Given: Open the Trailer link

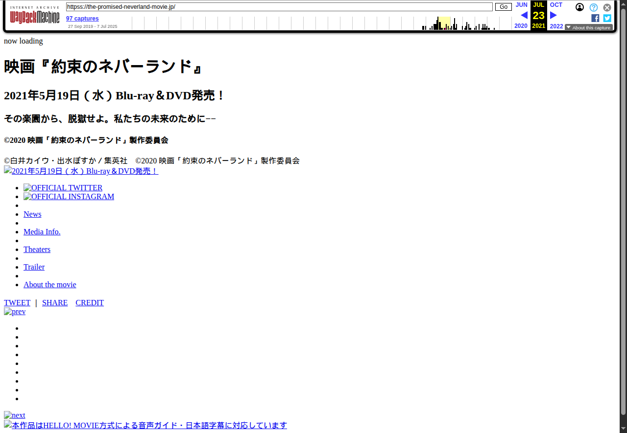Looking at the screenshot, I should pyautogui.click(x=34, y=267).
